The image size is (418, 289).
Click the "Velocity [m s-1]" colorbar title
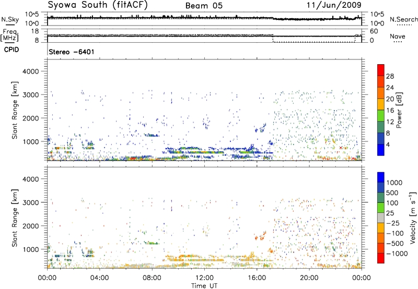(413, 218)
